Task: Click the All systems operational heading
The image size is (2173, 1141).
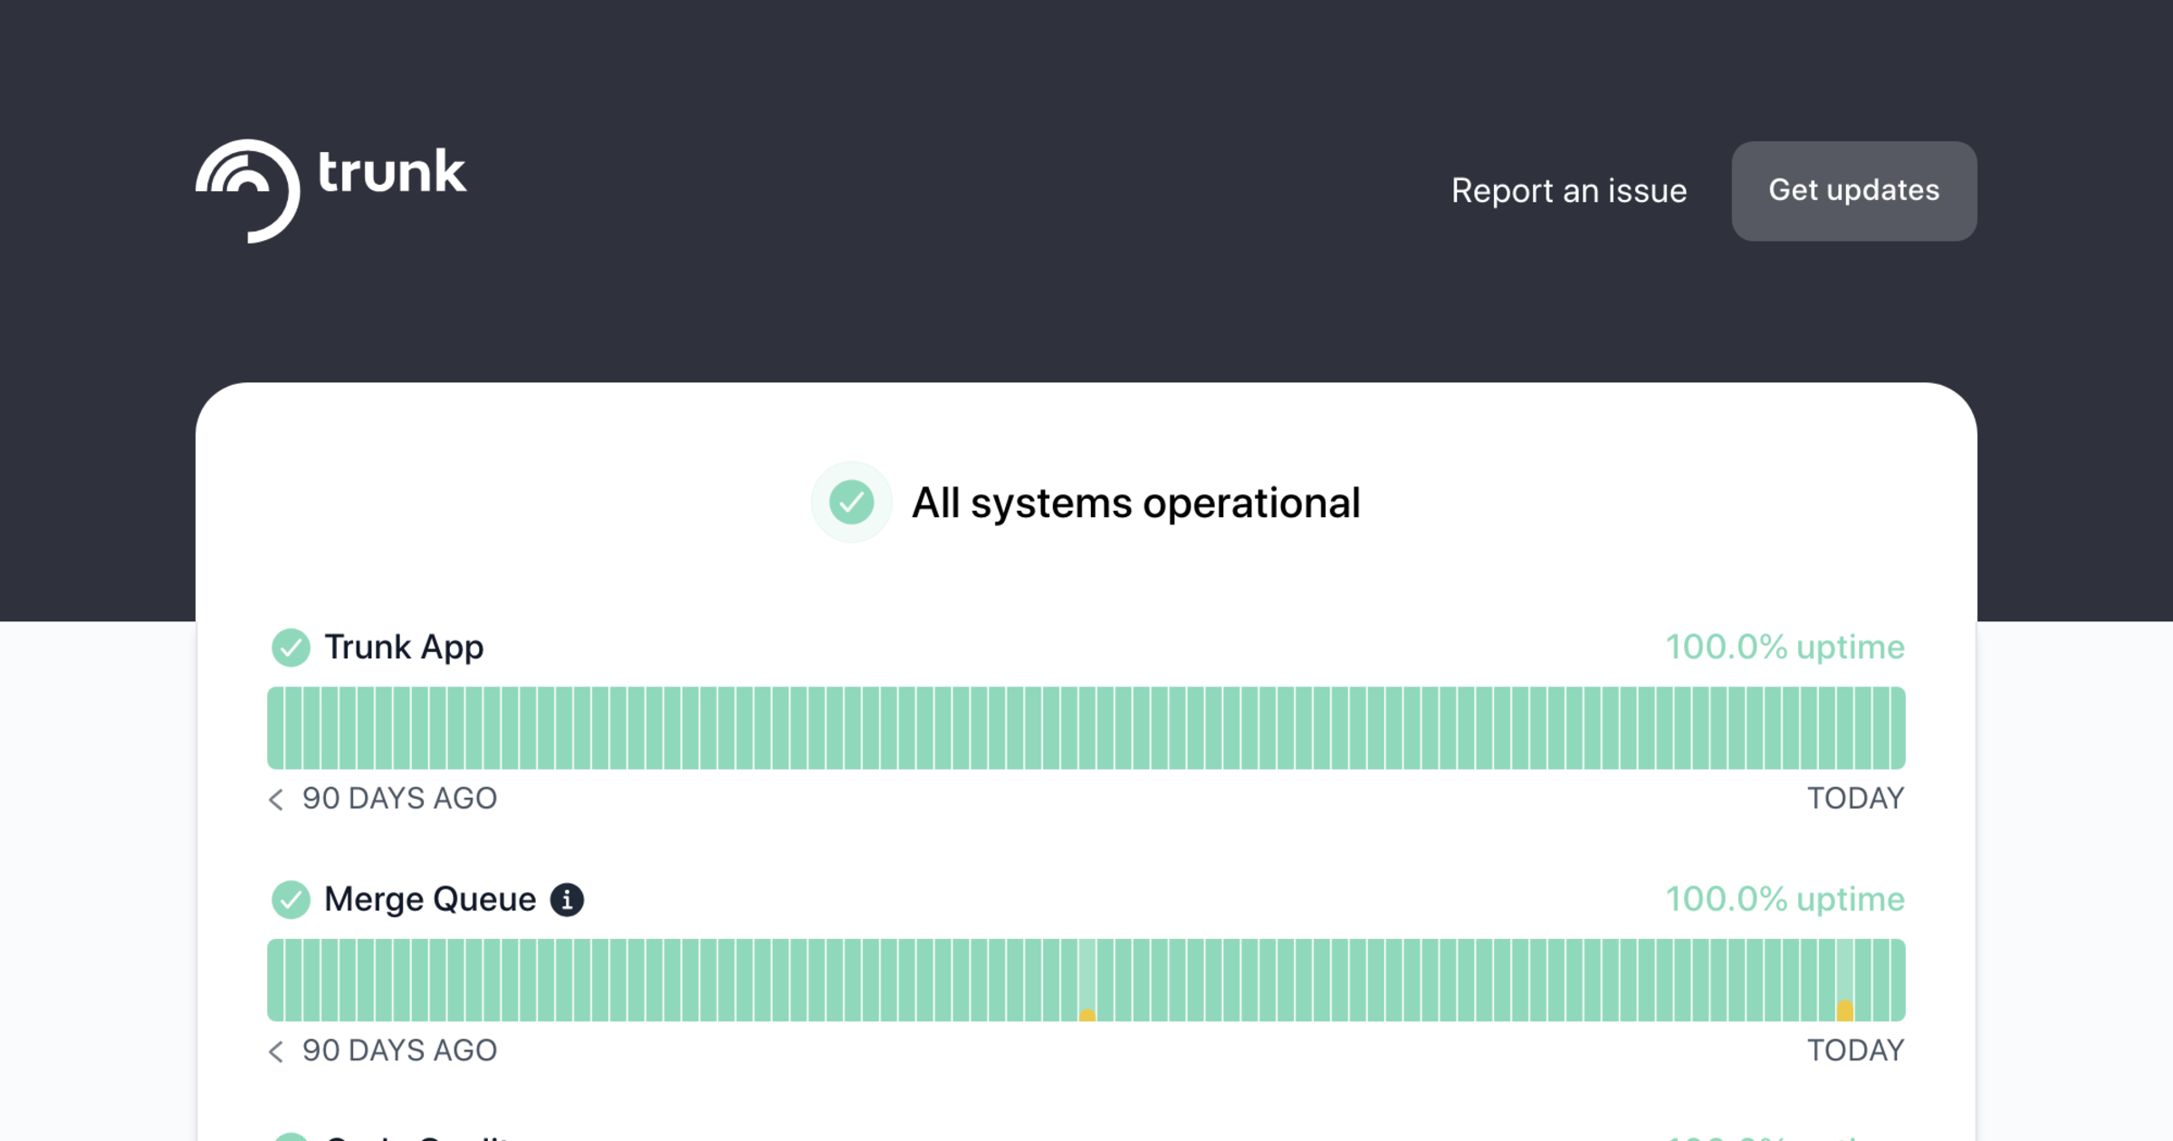Action: [x=1135, y=503]
